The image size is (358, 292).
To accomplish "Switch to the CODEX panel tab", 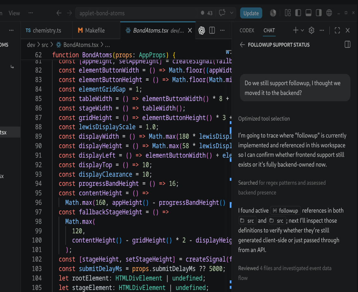I will click(247, 30).
